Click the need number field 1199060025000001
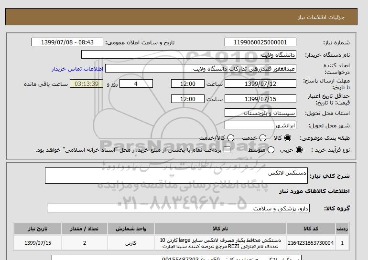Viewport: 368px width, 260px height. point(260,42)
